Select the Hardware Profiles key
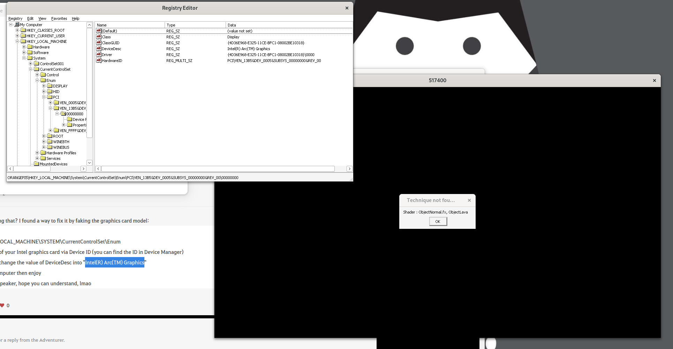This screenshot has height=349, width=673. pyautogui.click(x=61, y=153)
